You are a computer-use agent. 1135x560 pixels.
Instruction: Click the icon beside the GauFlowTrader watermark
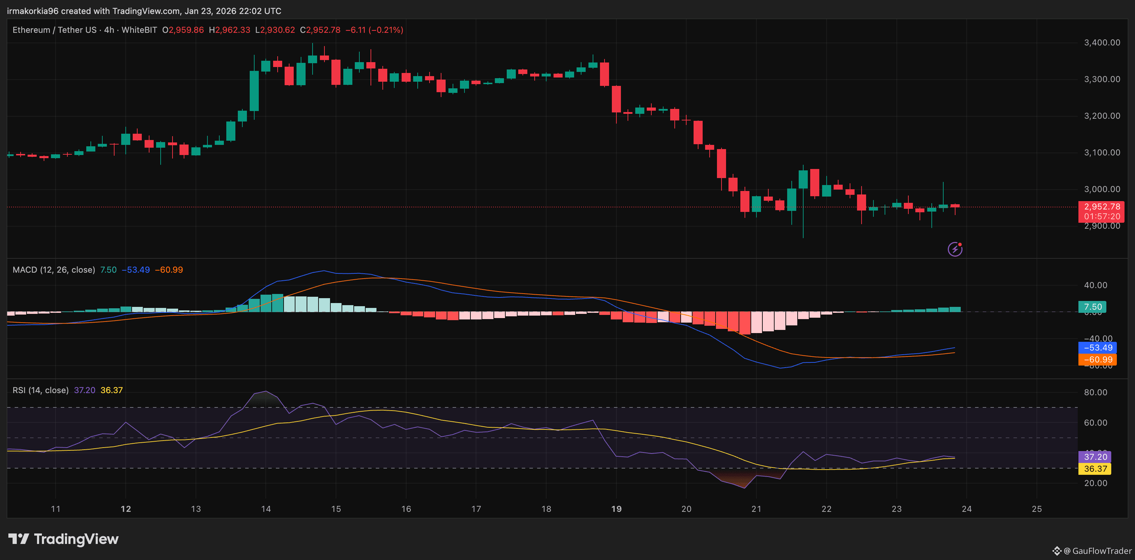point(1056,551)
